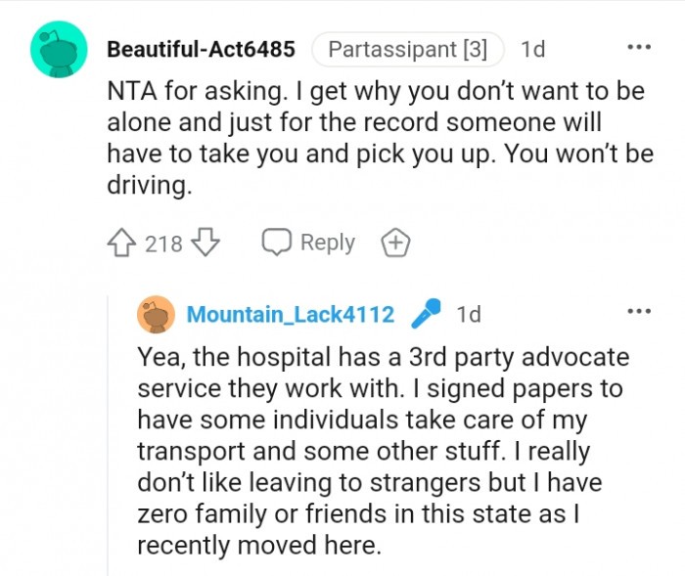The width and height of the screenshot is (685, 576).
Task: Click the Partassipant [3] flair
Action: pos(407,48)
